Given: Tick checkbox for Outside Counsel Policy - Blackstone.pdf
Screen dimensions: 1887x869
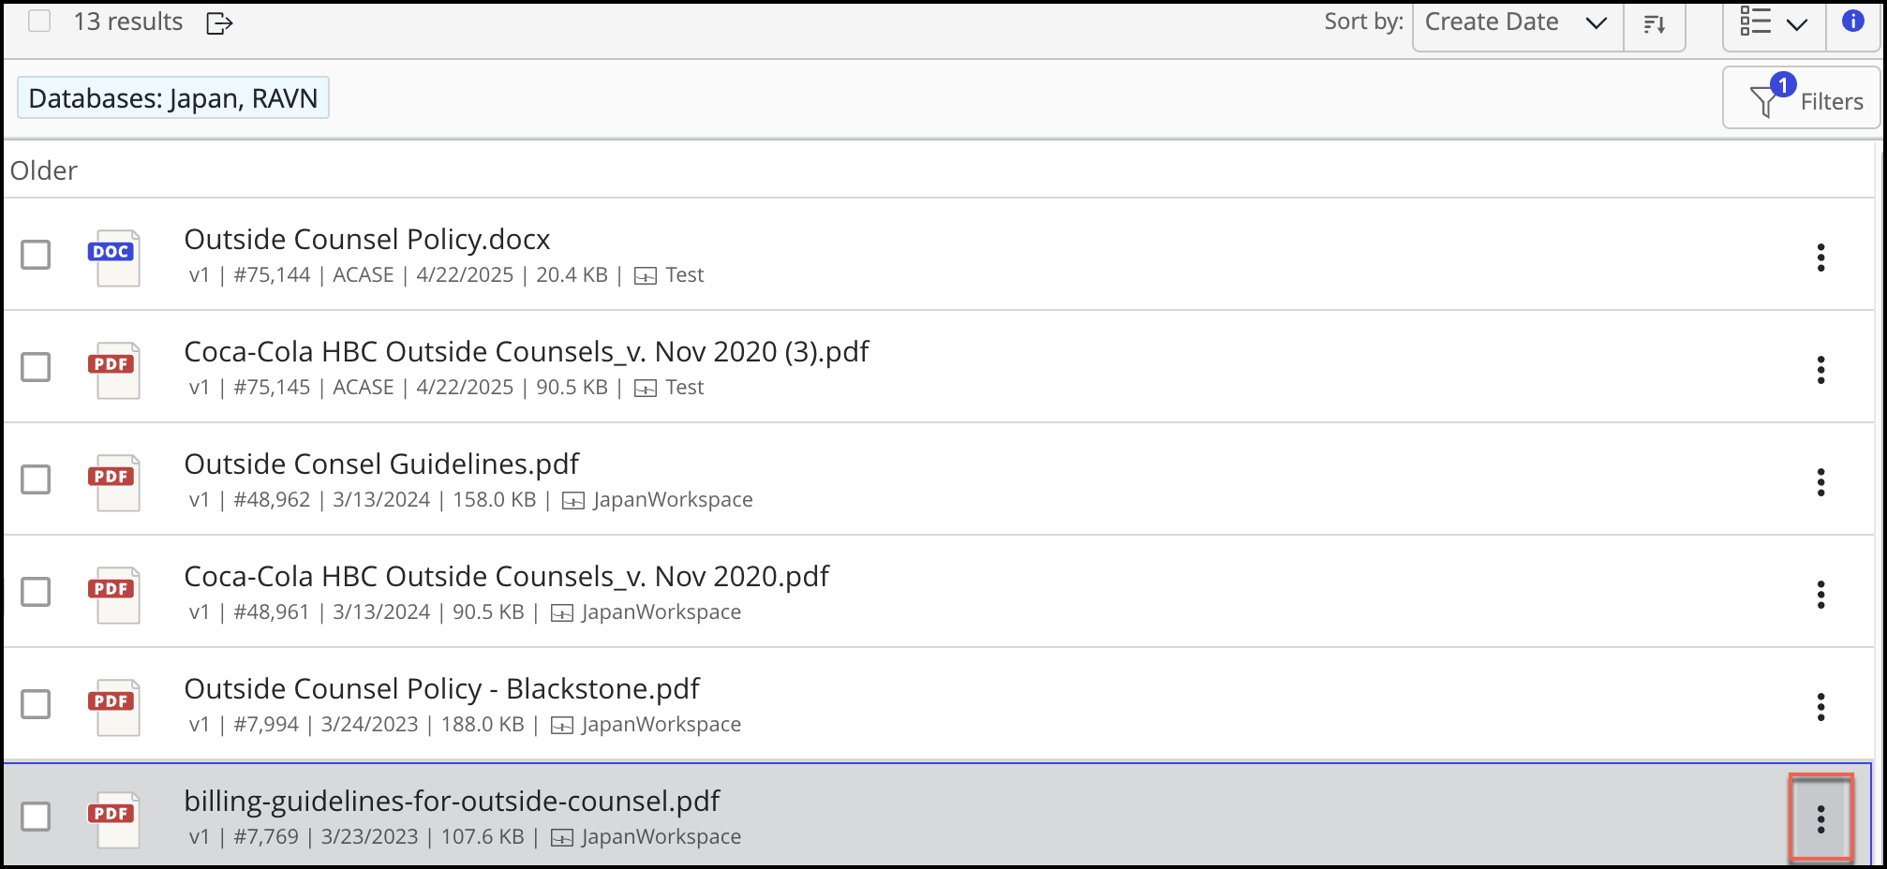Looking at the screenshot, I should [36, 704].
